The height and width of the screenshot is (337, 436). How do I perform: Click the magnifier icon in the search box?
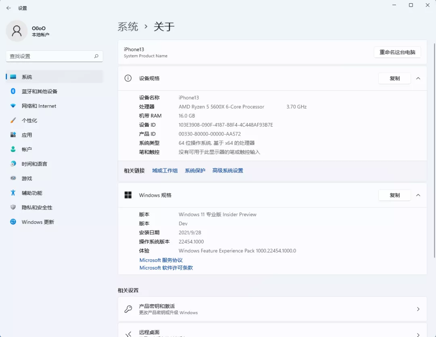[96, 56]
